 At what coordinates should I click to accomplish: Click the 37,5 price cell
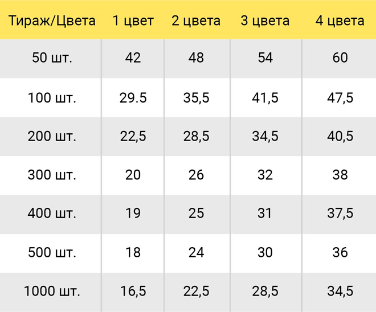click(340, 213)
